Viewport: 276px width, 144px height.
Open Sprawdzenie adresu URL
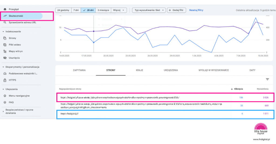click(x=23, y=23)
